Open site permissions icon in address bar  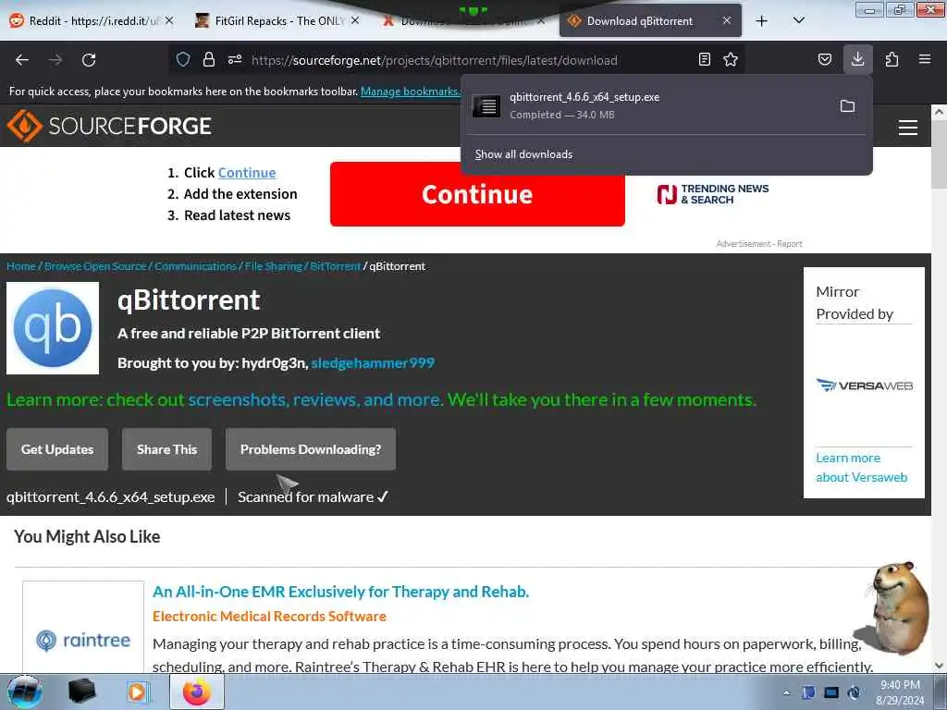point(235,59)
